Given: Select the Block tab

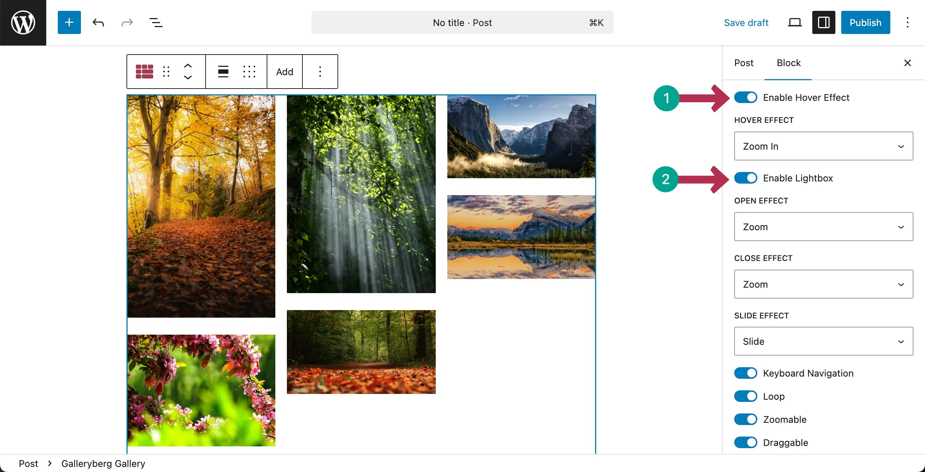Looking at the screenshot, I should (x=788, y=63).
